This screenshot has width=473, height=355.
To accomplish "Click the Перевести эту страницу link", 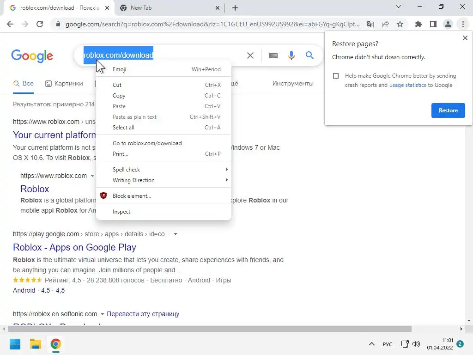I will (143, 314).
